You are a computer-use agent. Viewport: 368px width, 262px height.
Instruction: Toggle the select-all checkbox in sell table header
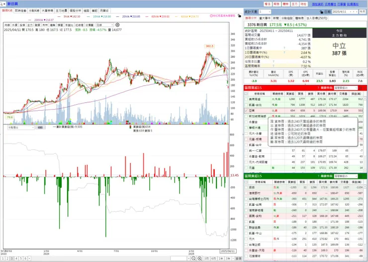click(246, 182)
